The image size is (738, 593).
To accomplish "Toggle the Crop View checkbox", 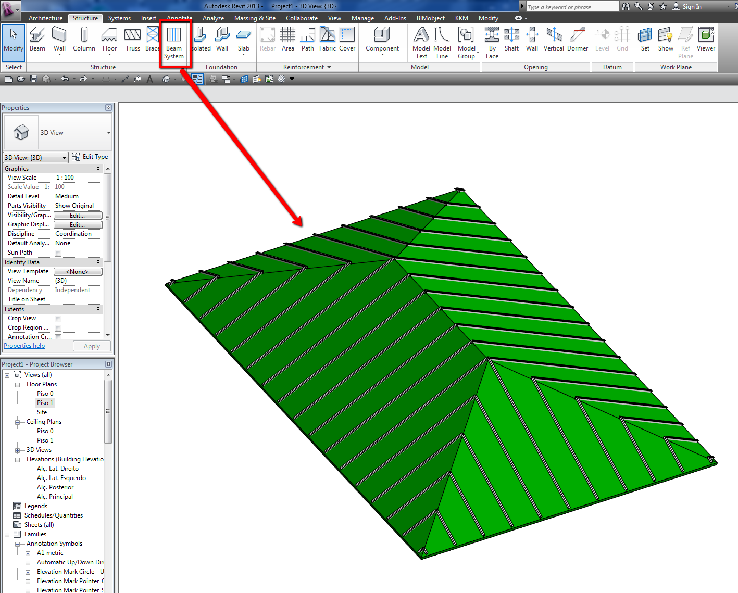I will point(58,319).
